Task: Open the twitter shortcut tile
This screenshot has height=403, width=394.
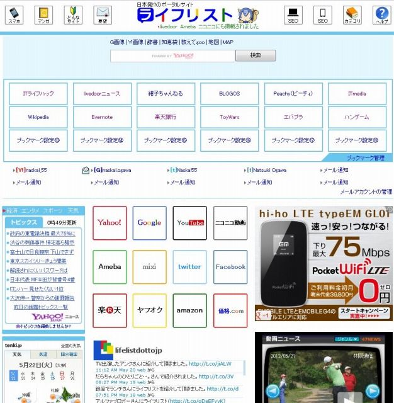Action: [x=190, y=267]
